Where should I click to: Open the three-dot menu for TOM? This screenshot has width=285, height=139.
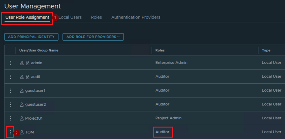pyautogui.click(x=10, y=132)
